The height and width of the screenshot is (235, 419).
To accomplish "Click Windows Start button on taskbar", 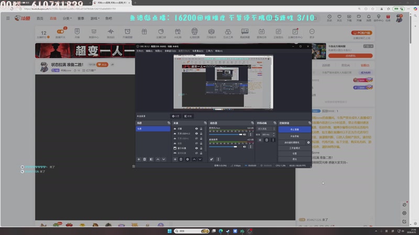I will click(169, 231).
